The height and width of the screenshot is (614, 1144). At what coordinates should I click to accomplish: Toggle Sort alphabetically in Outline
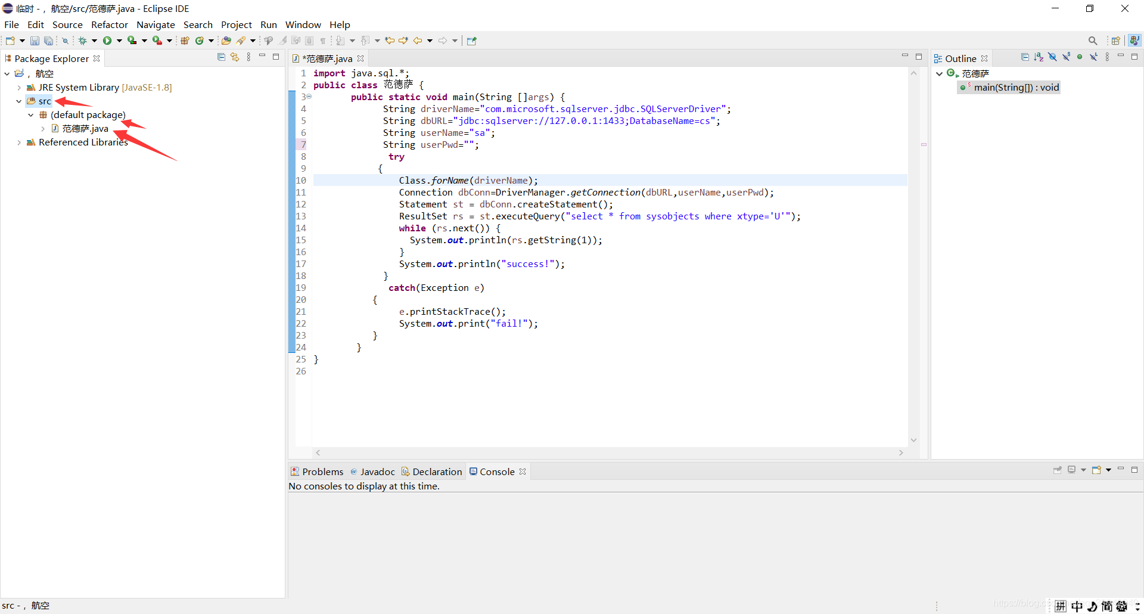1039,57
